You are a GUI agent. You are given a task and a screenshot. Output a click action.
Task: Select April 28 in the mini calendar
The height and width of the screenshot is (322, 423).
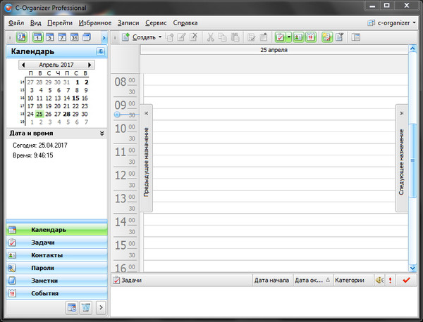(66, 113)
